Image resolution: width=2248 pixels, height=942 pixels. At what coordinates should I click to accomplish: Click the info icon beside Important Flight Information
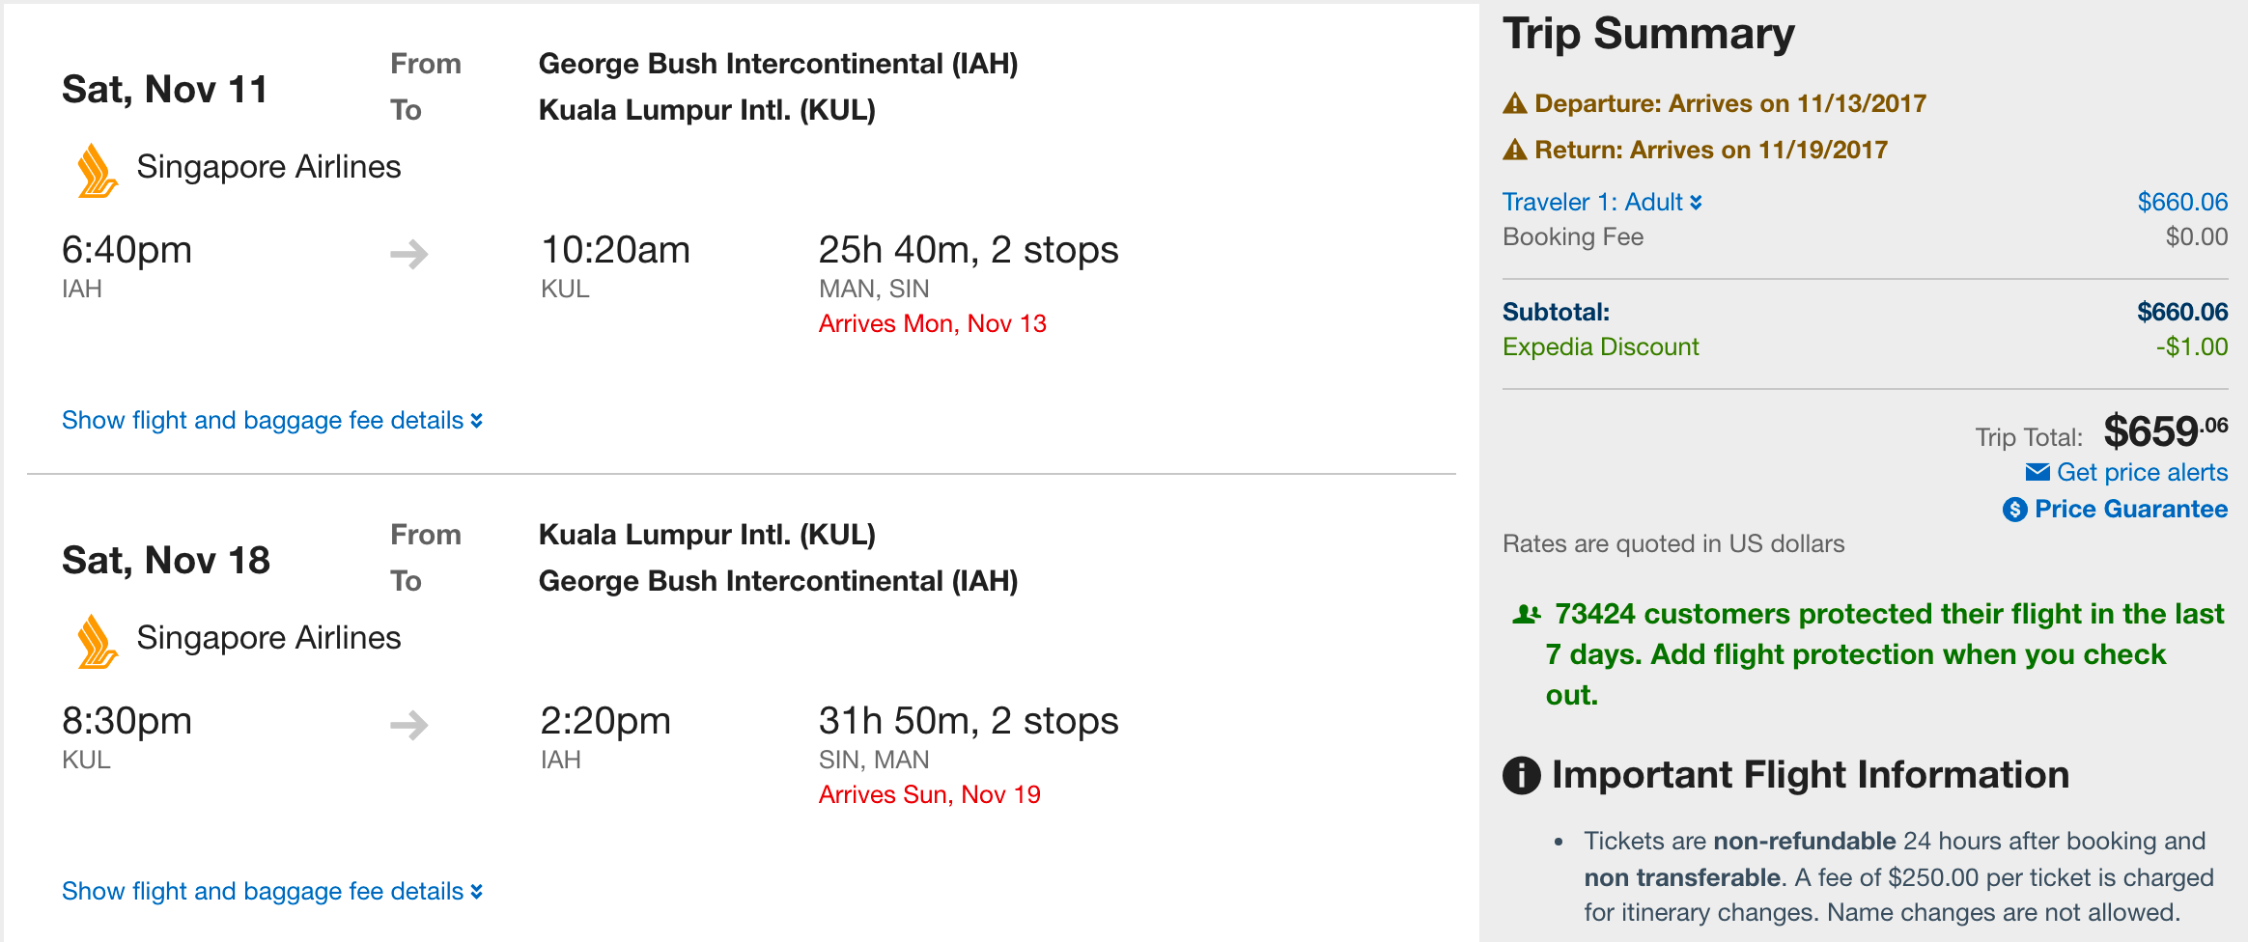click(1522, 775)
